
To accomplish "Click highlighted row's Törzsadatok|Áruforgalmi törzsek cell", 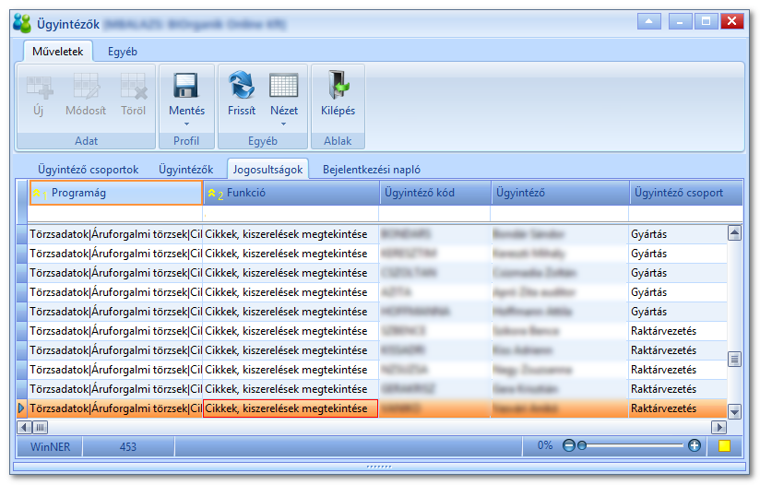I will pos(115,408).
